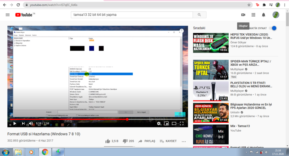Open the Chrome three-dot menu
The image size is (289, 156).
[x=285, y=5]
